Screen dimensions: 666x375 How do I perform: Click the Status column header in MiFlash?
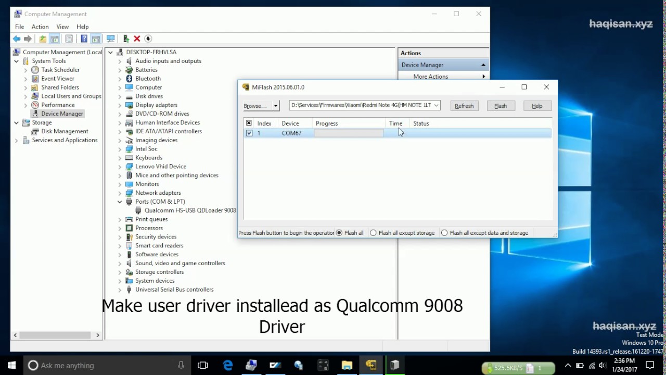tap(421, 123)
